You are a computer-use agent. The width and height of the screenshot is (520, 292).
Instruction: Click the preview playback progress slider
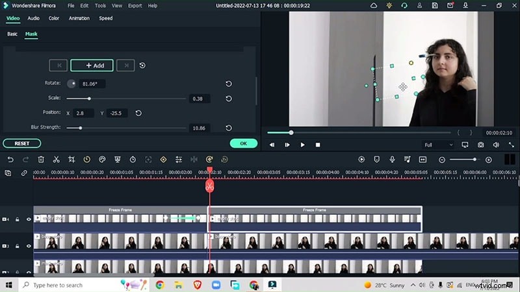(x=359, y=132)
